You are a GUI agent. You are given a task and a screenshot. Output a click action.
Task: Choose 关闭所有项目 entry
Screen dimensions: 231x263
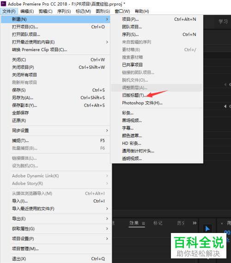pos(55,75)
